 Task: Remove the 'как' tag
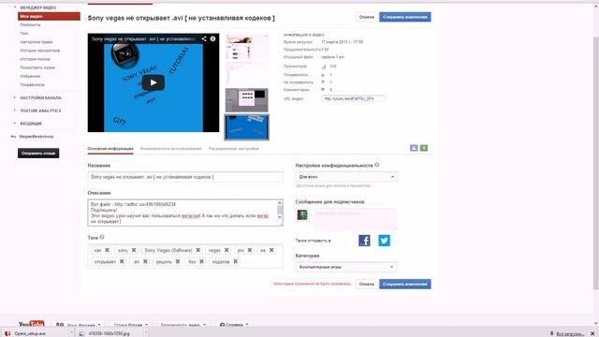pos(108,250)
